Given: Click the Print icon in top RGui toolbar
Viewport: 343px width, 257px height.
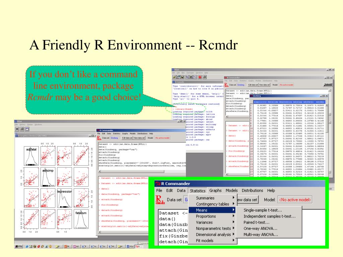Looking at the screenshot, I should pyautogui.click(x=205, y=77).
